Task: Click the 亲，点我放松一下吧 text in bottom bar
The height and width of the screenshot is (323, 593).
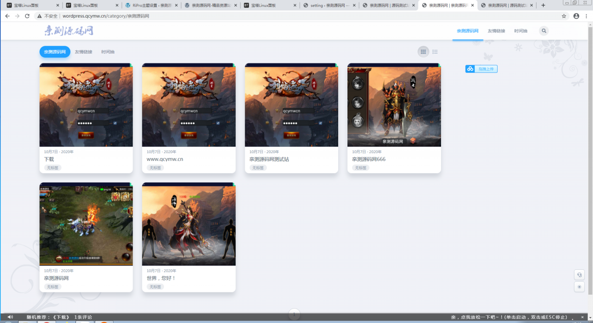Action: [509, 317]
